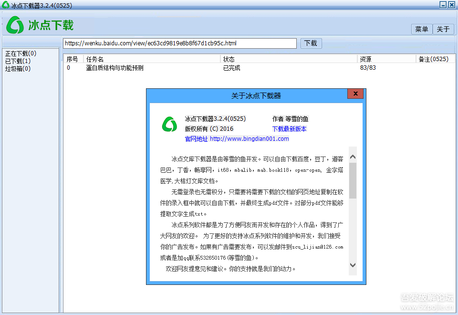Screen dimensions: 458x315
Task: Click the 冰点下载 header title text
Action: coord(51,25)
